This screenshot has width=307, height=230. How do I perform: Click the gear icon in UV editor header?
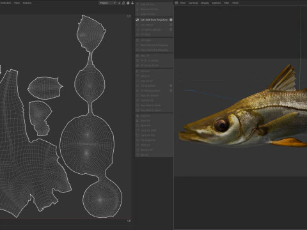[x=128, y=3]
